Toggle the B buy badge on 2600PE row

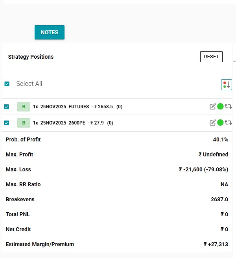pos(24,123)
